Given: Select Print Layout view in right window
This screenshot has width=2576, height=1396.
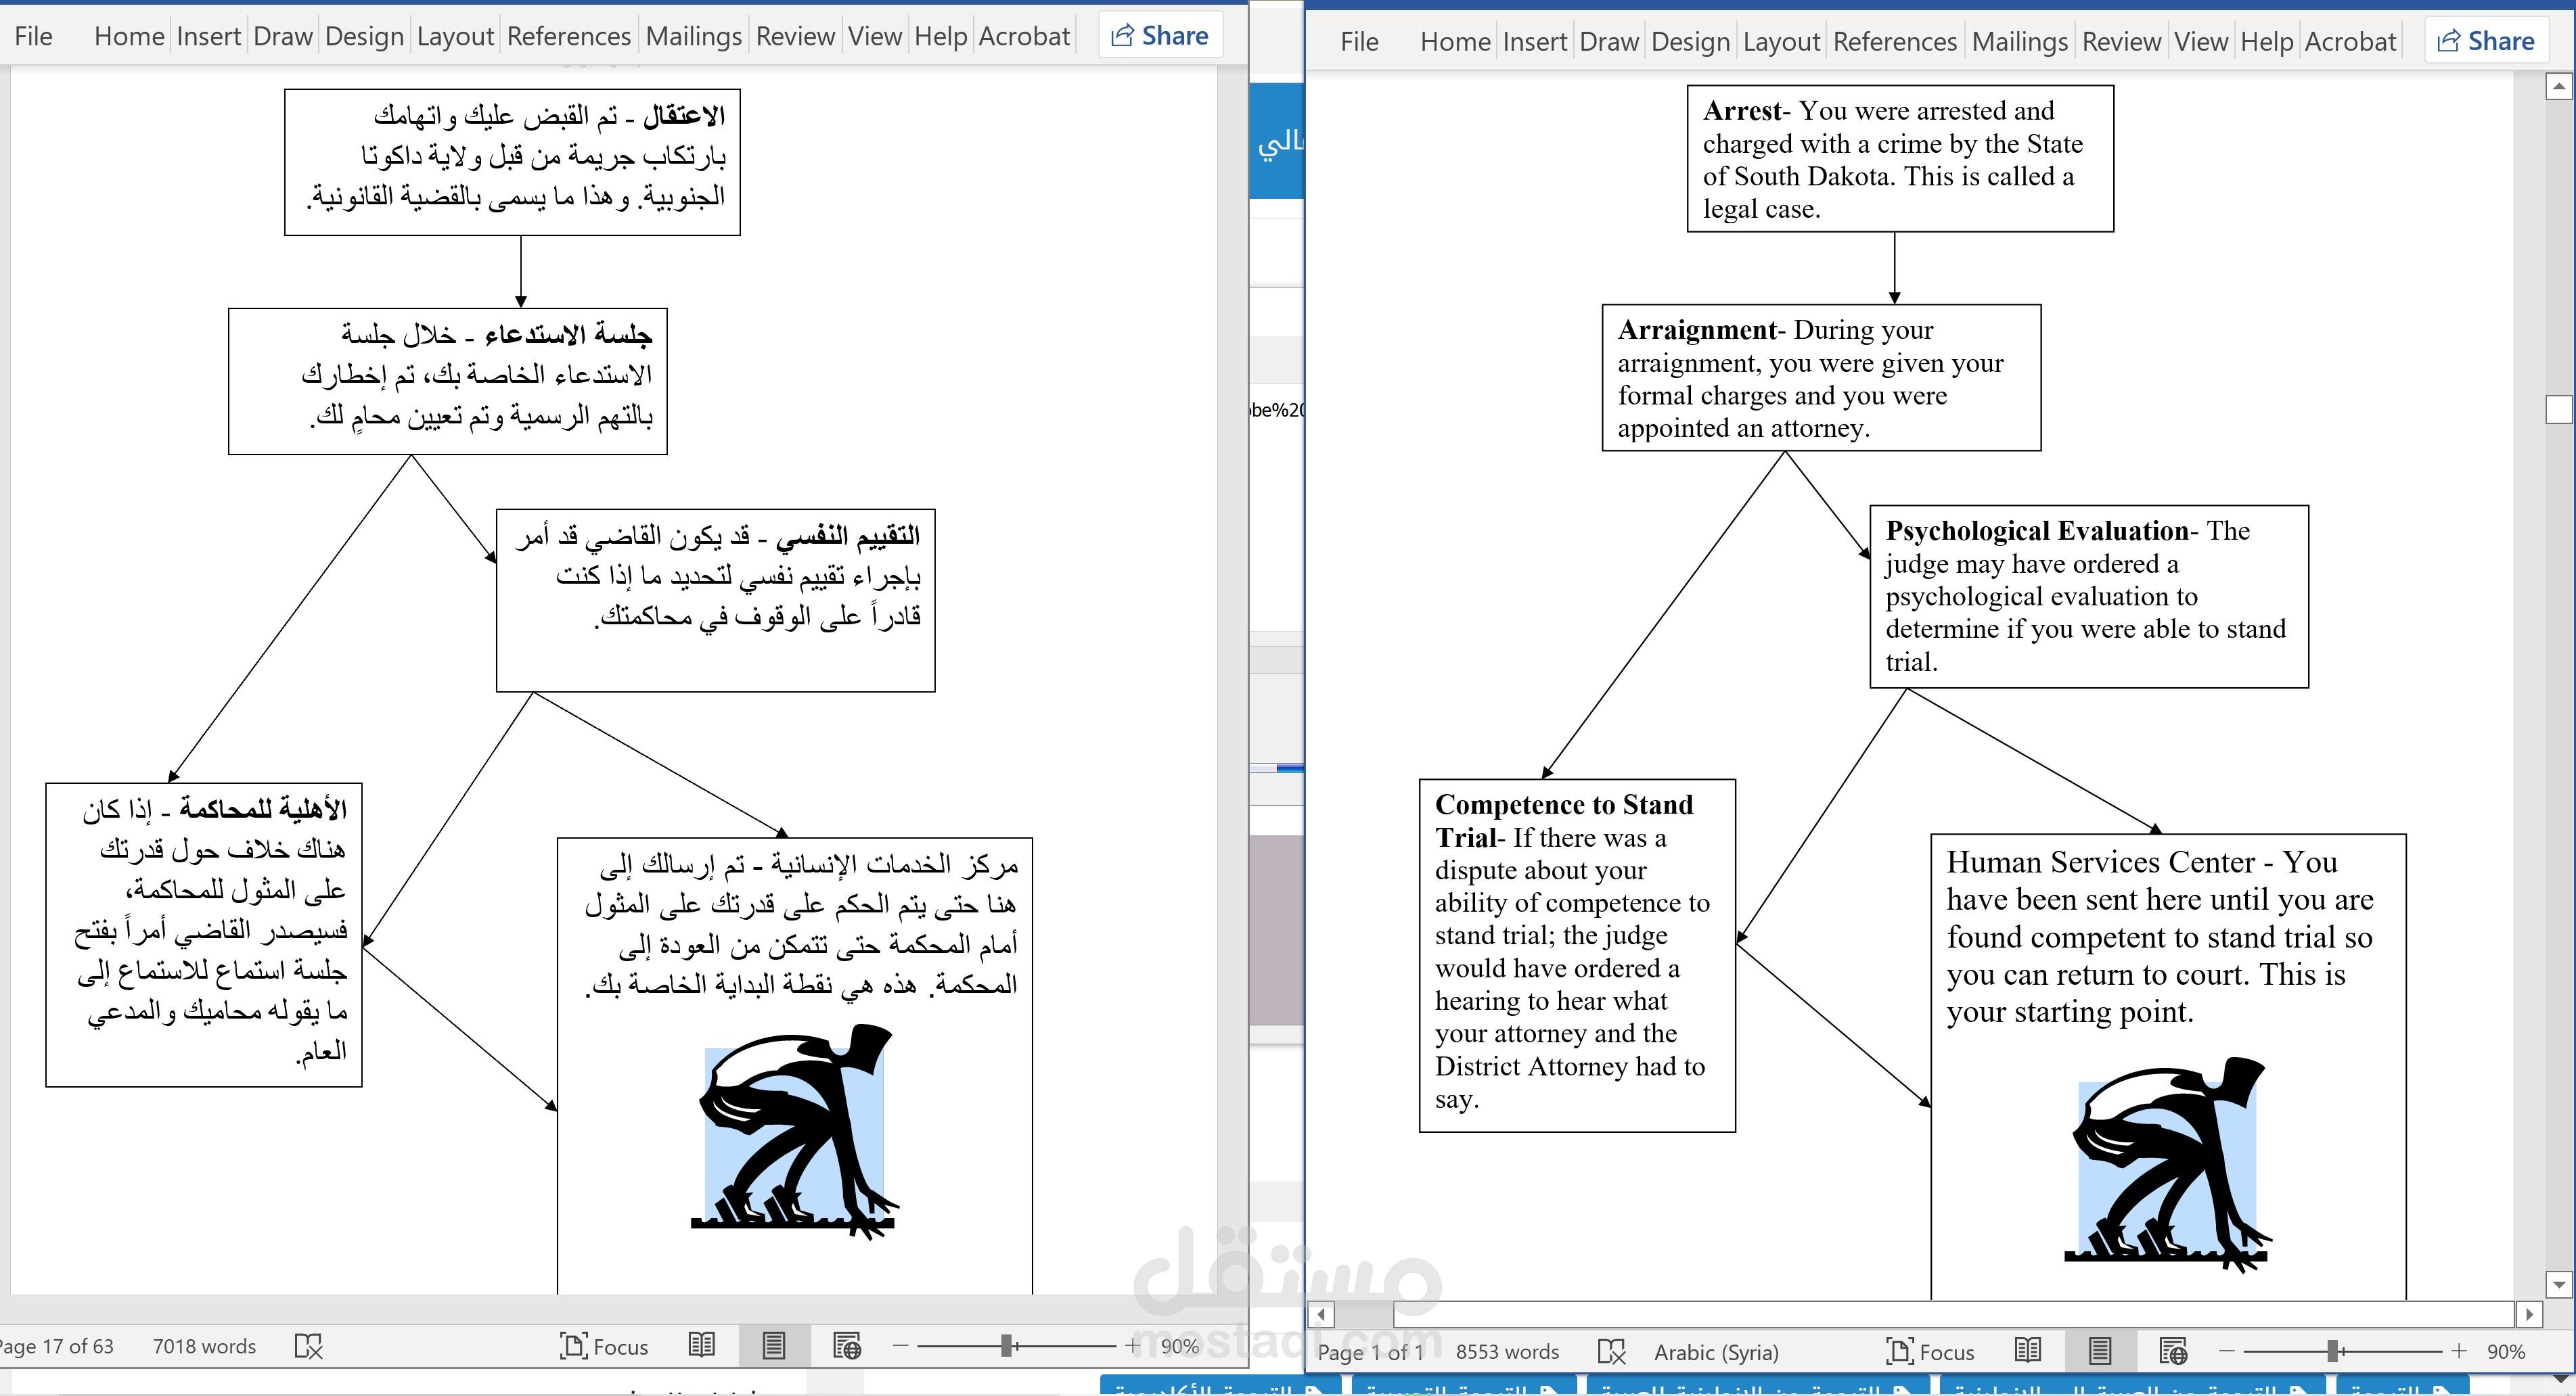Looking at the screenshot, I should click(x=2100, y=1351).
